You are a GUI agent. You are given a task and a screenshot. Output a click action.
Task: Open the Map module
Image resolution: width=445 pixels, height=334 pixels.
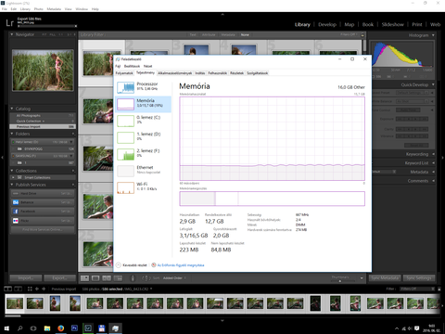[350, 24]
